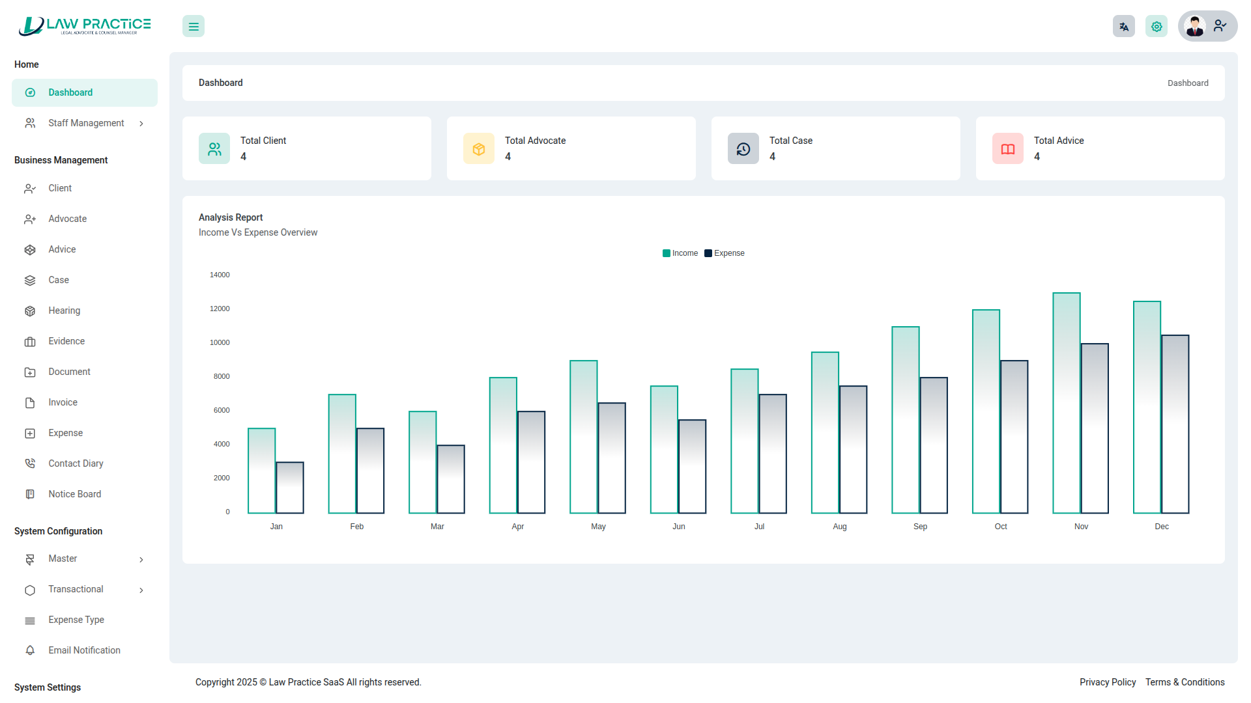This screenshot has width=1251, height=703.
Task: Click the Contact Diary phone icon
Action: (x=30, y=464)
